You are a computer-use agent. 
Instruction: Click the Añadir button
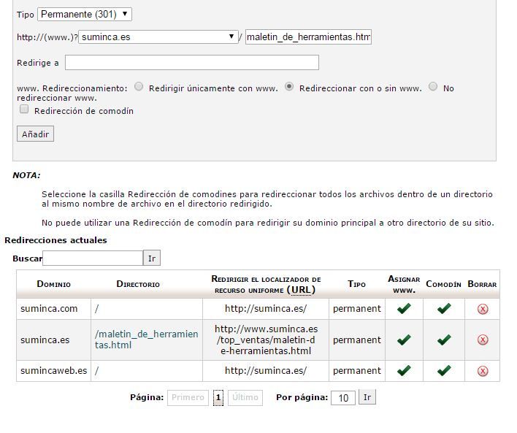pos(35,134)
